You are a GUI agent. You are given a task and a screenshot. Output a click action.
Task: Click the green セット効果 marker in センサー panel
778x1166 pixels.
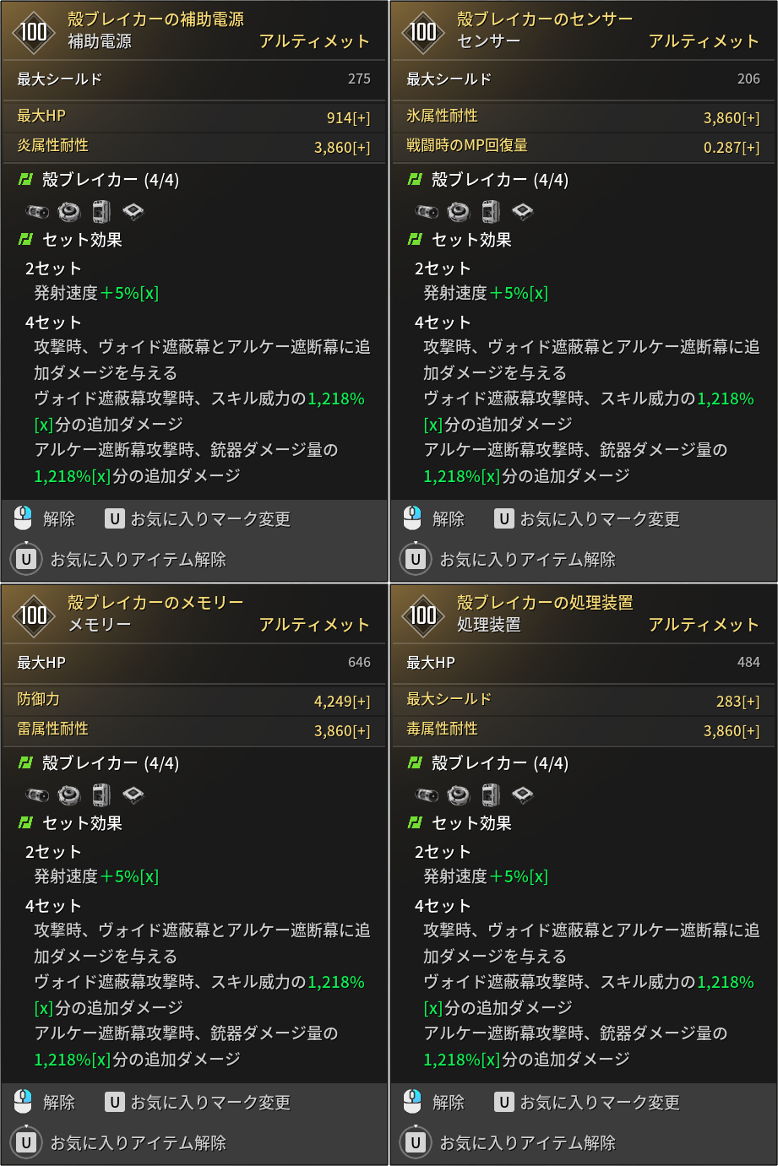tap(415, 240)
